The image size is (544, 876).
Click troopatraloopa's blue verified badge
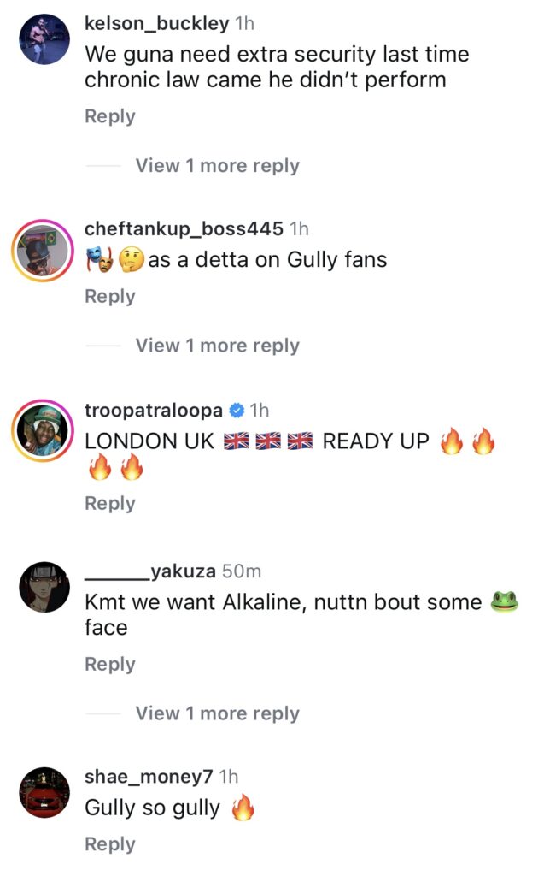(x=237, y=410)
